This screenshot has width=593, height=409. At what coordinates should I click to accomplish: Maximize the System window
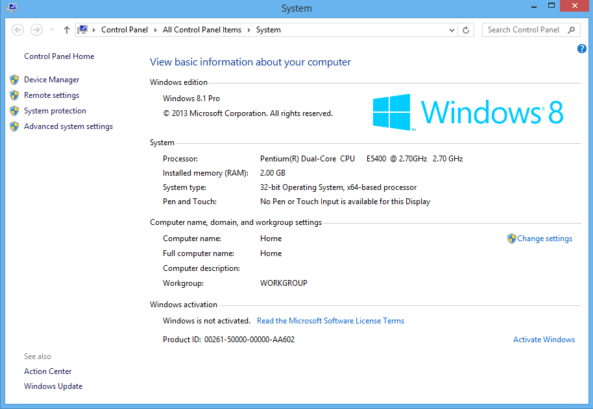pos(551,6)
